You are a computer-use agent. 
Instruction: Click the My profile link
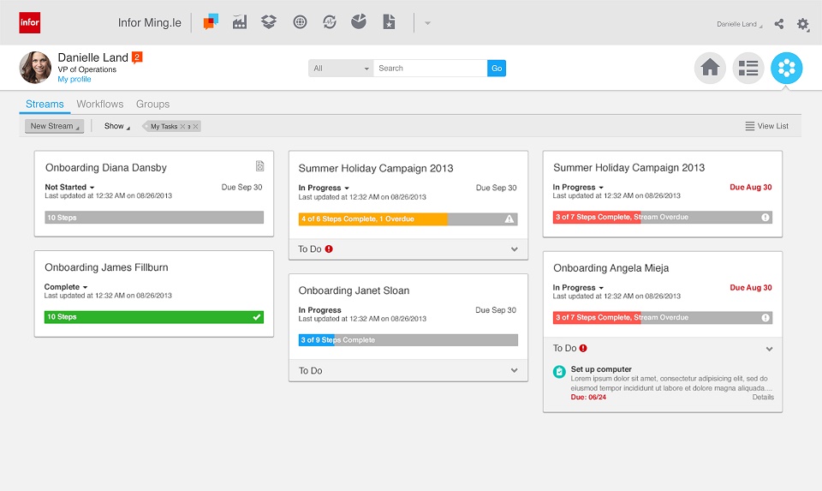74,80
